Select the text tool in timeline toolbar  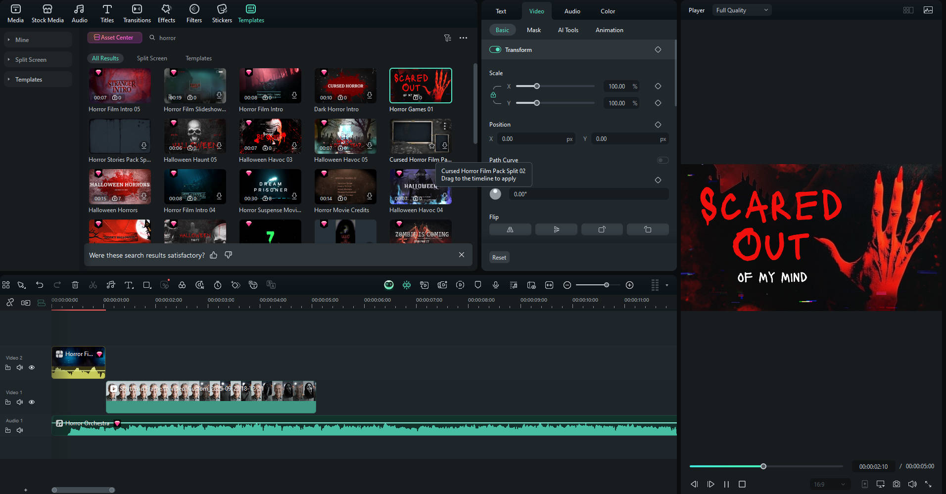point(129,285)
